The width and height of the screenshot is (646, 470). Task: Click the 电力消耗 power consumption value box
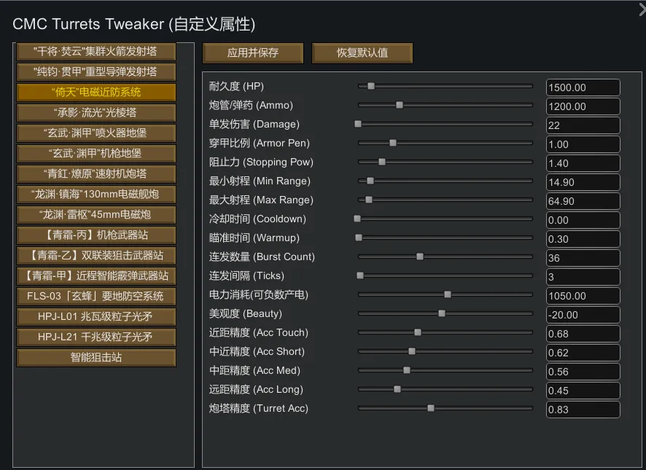pos(583,296)
